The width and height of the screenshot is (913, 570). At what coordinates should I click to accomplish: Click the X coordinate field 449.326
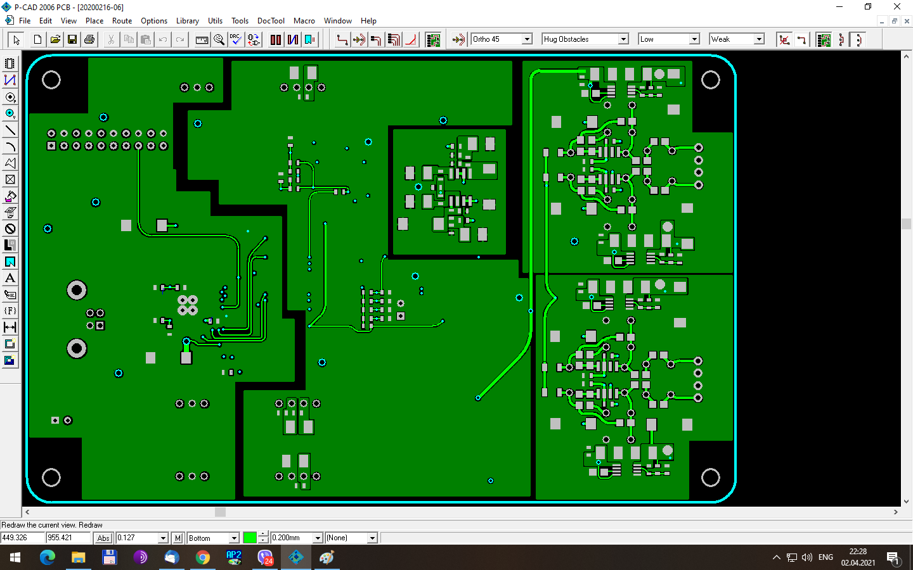(23, 538)
